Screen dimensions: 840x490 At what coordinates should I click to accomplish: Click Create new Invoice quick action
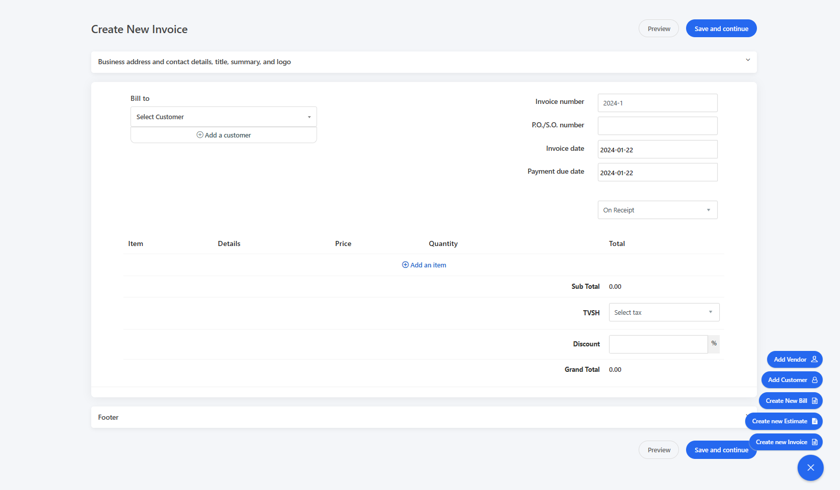786,442
